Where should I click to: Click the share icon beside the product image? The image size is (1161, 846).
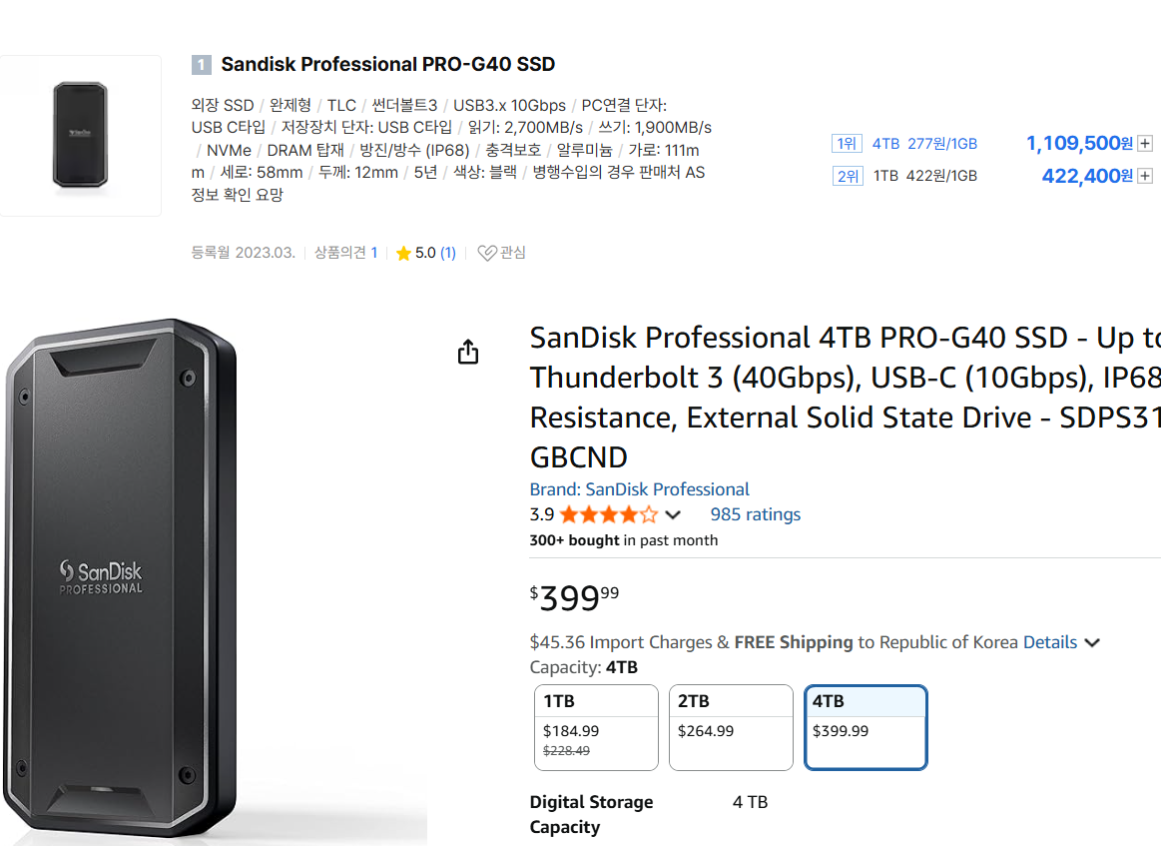(468, 352)
